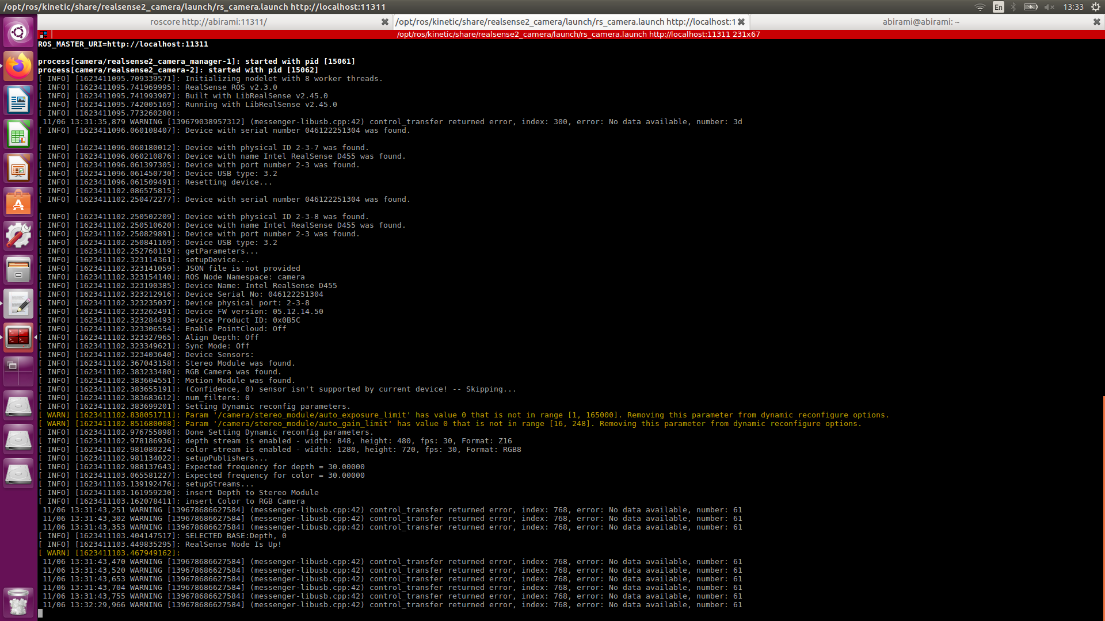
Task: Open System Settings wrench icon
Action: [x=18, y=236]
